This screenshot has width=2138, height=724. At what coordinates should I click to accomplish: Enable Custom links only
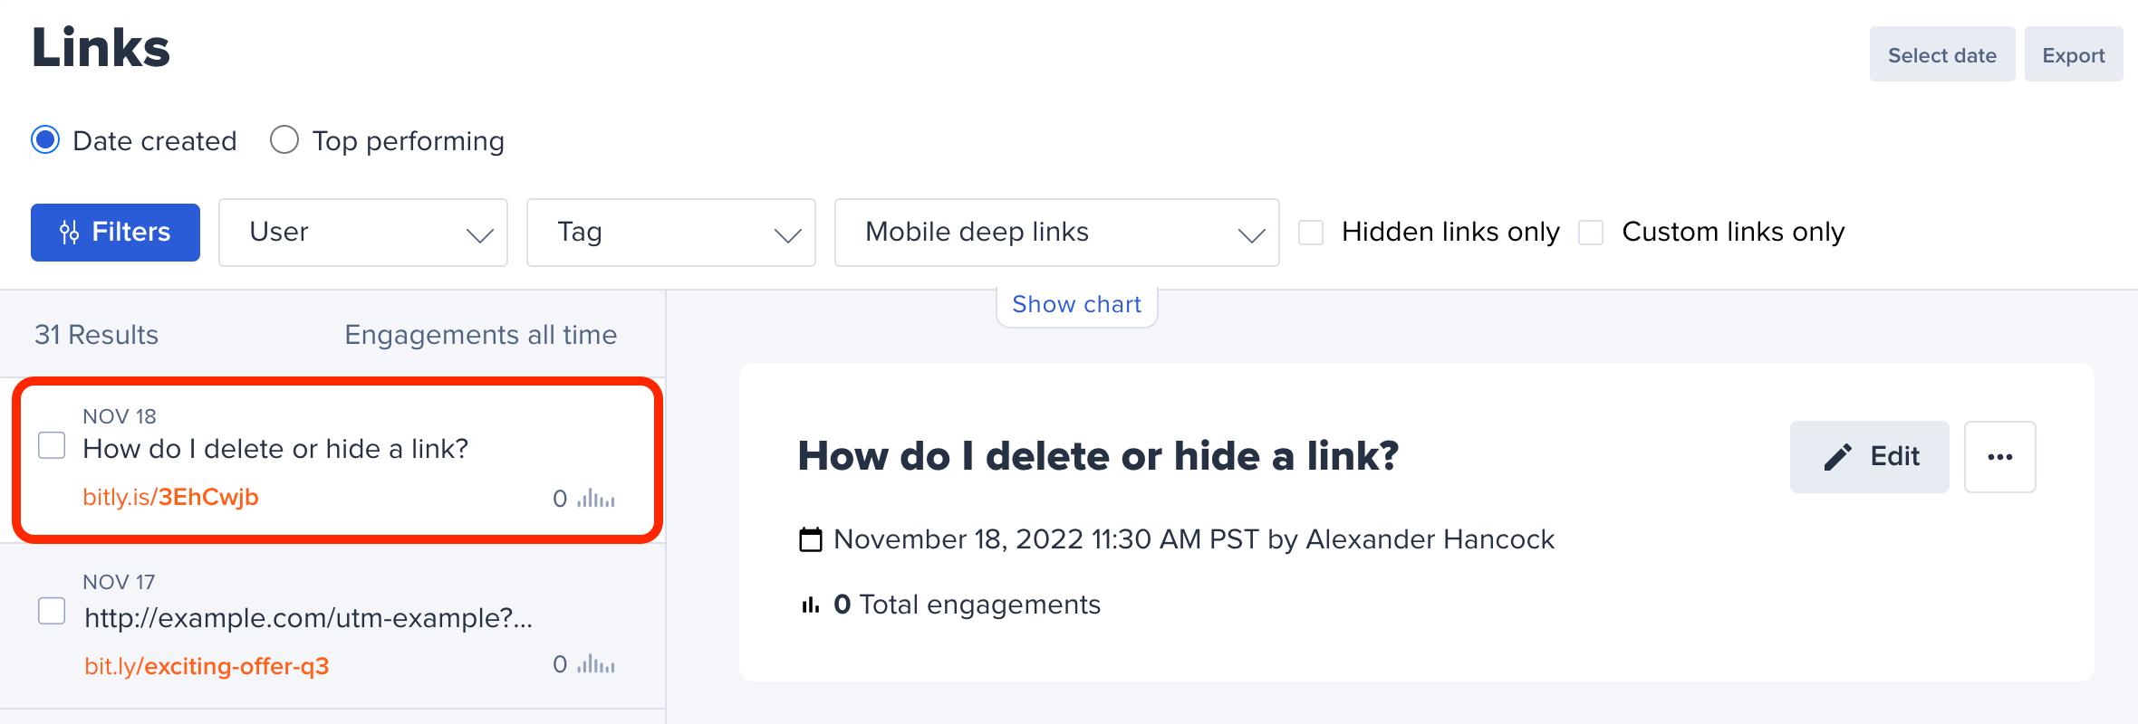click(1591, 232)
